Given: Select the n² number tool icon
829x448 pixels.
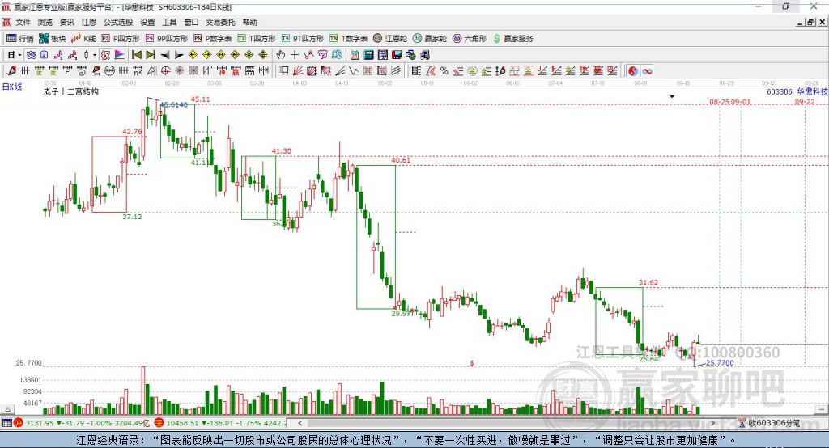Looking at the screenshot, I should pos(138,71).
